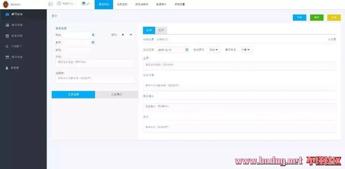Click the person silhouette icon in sidebar

click(7, 68)
